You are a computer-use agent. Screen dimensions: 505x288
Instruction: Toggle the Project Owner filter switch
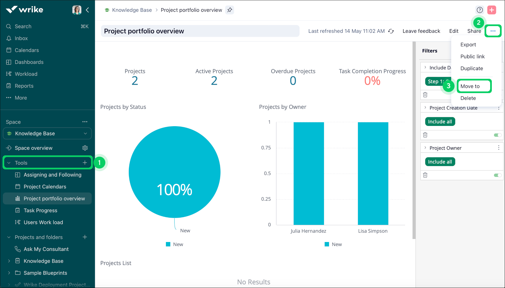497,175
